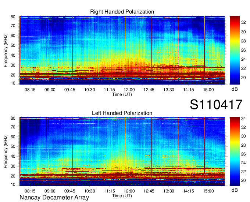250x202 pixels.
Task: Click the '13:30' time tick of right-handed plot
Action: [169, 90]
